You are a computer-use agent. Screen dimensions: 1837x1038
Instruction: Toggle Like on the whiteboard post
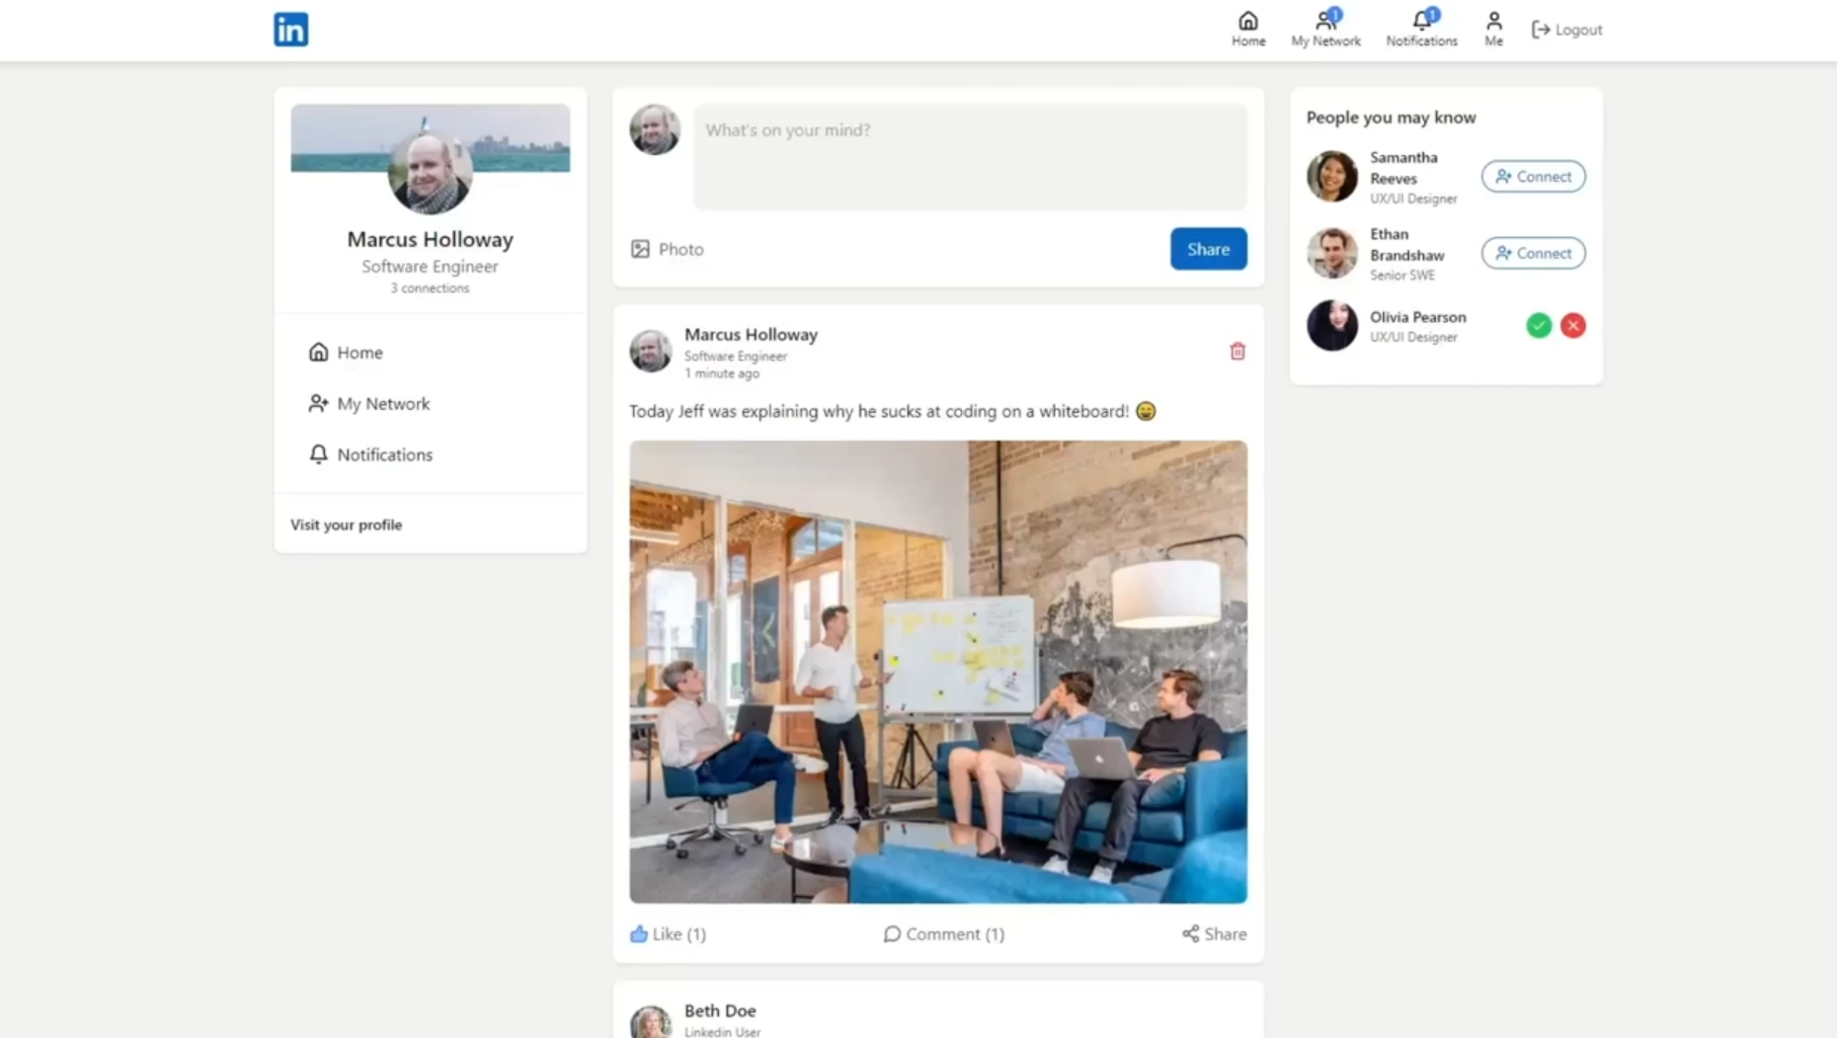coord(668,933)
